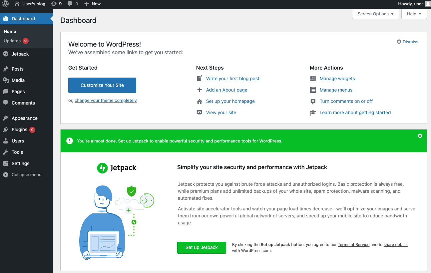Click the updates arrows icon showing 9
This screenshot has width=431, height=273.
click(x=54, y=4)
